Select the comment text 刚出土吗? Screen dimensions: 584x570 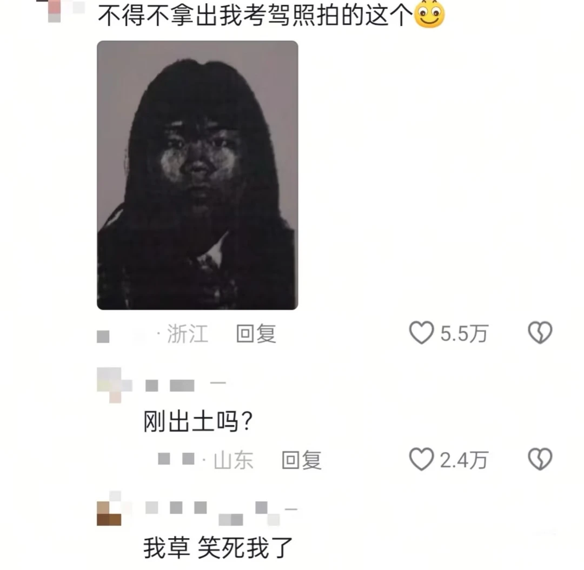198,421
